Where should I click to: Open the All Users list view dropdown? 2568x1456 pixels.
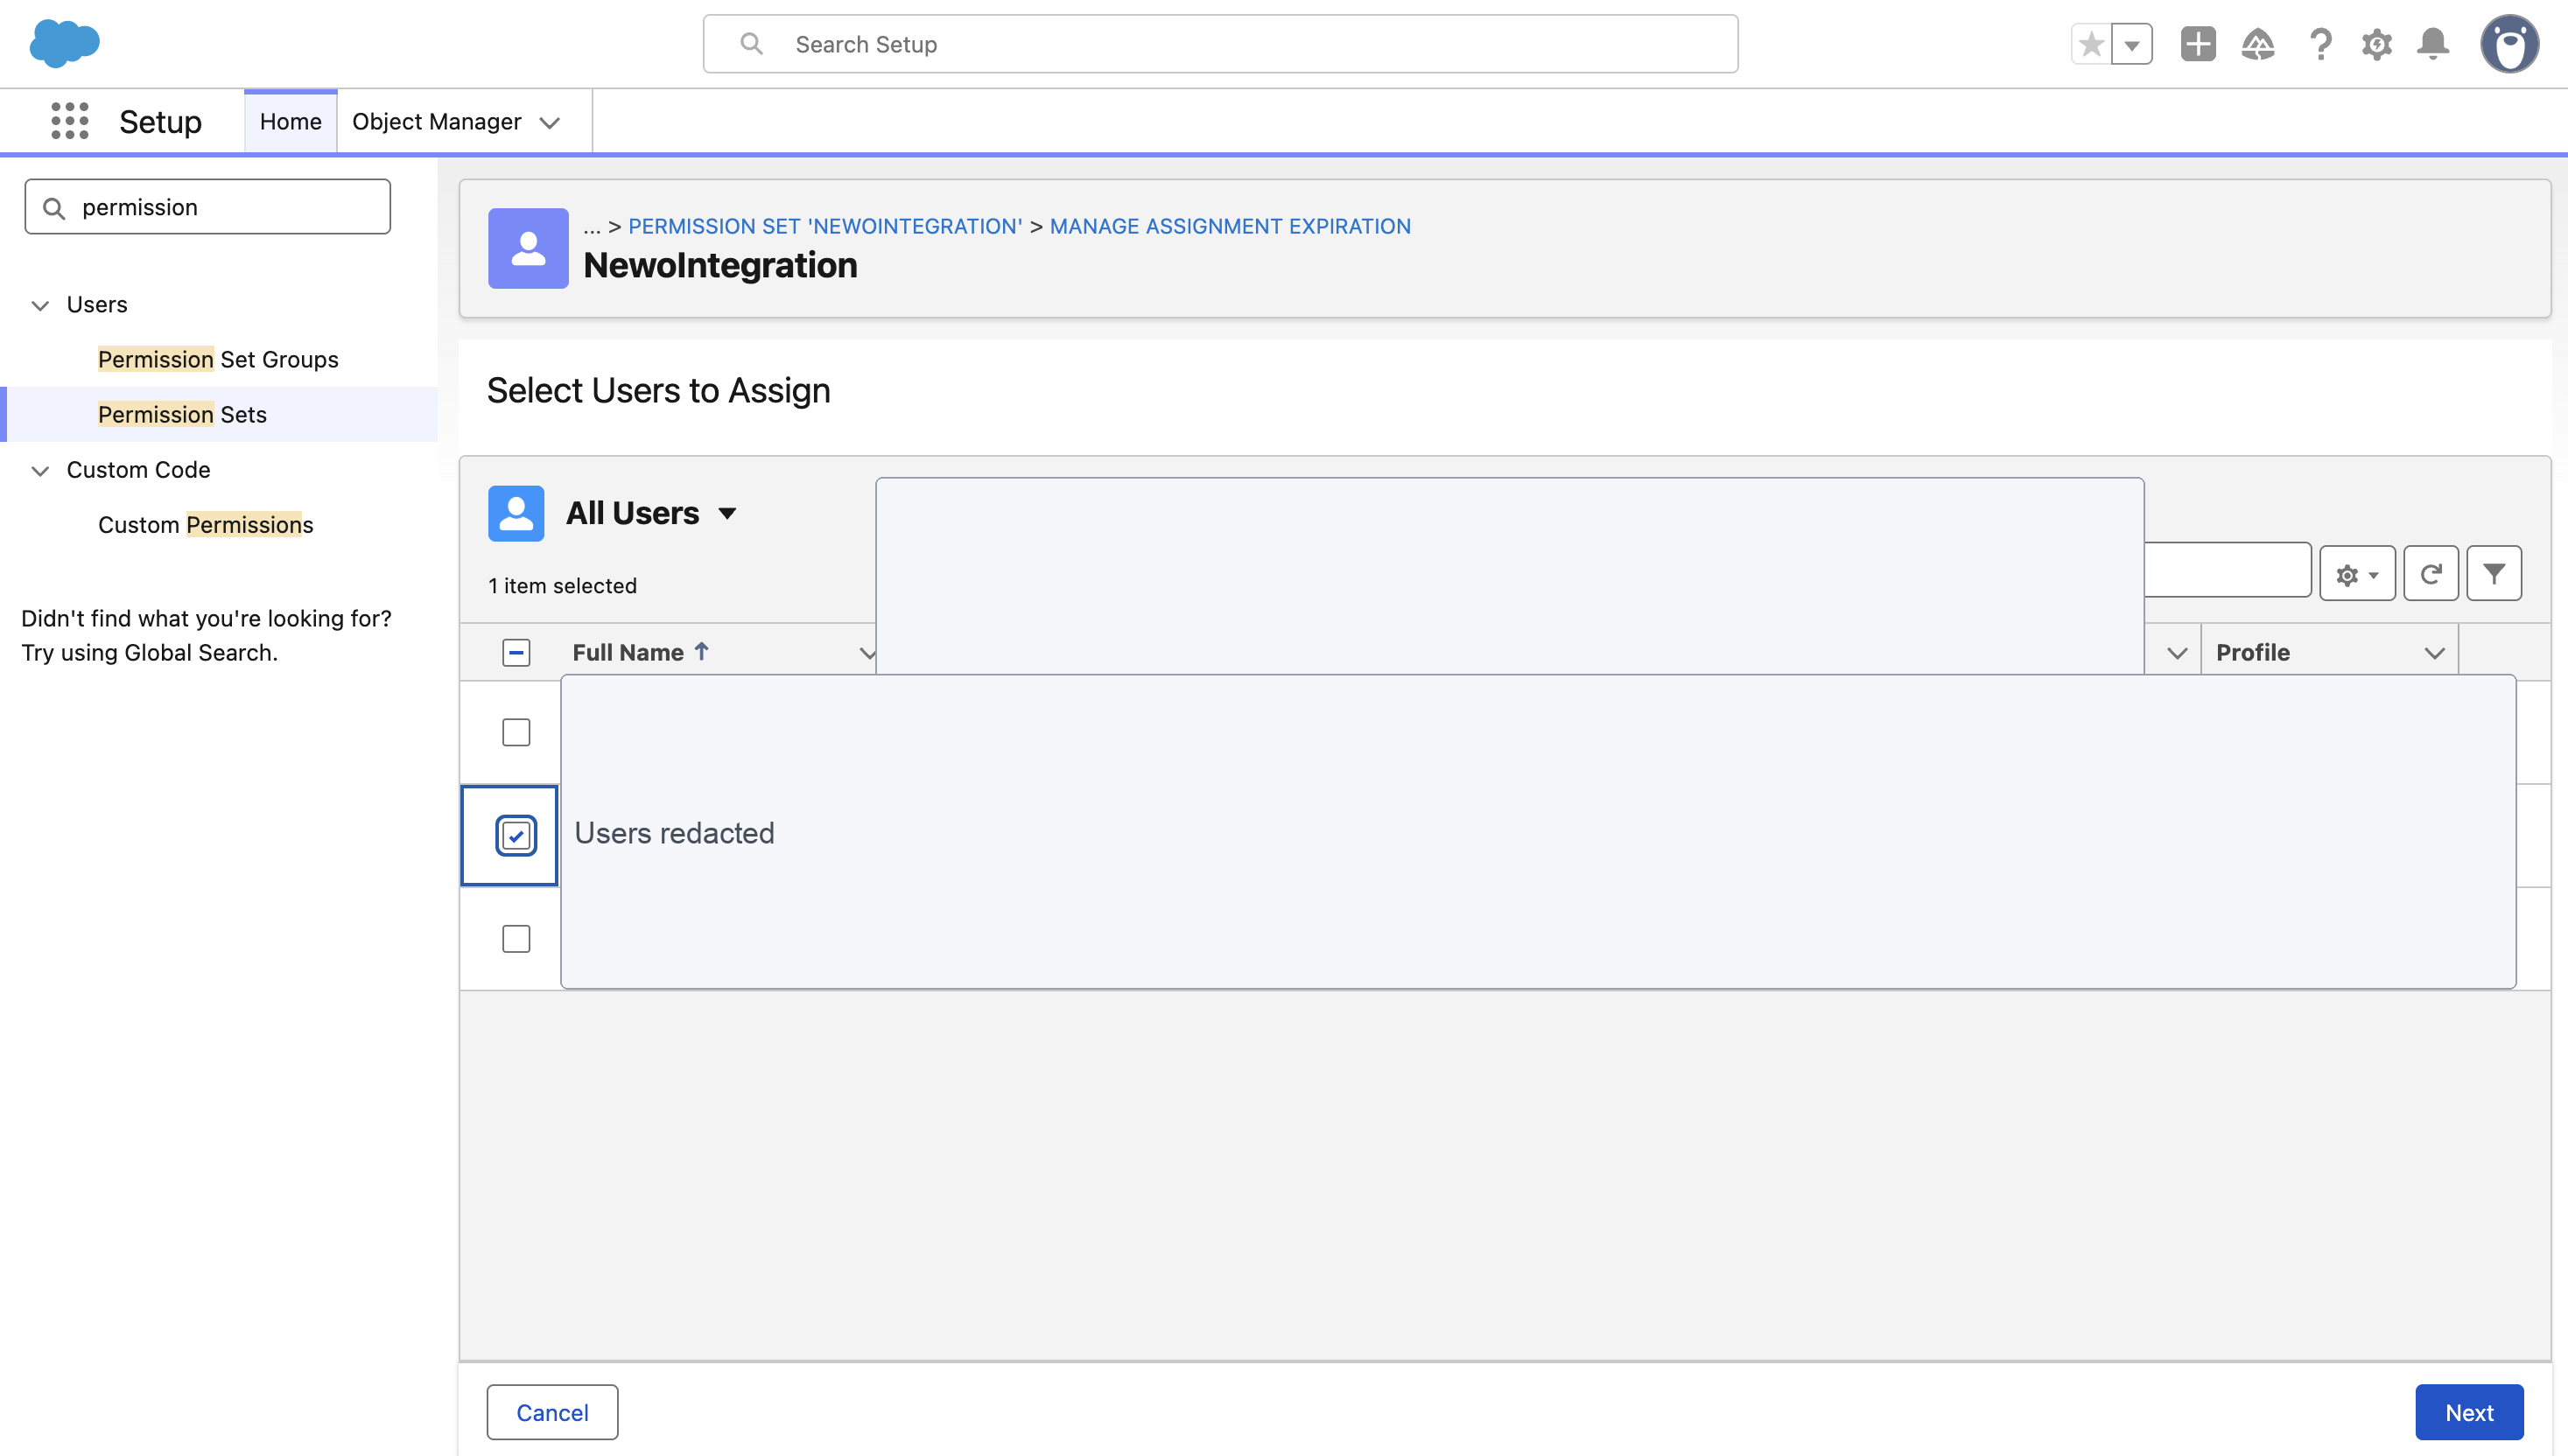pyautogui.click(x=728, y=513)
